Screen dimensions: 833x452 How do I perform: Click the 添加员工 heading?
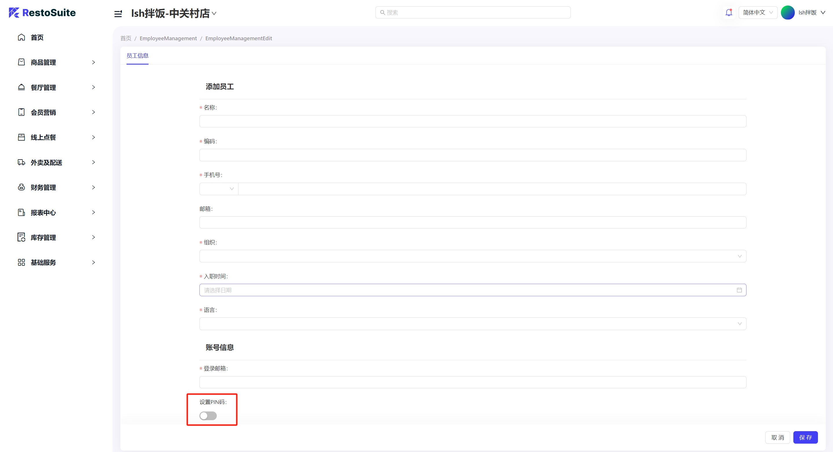[220, 87]
